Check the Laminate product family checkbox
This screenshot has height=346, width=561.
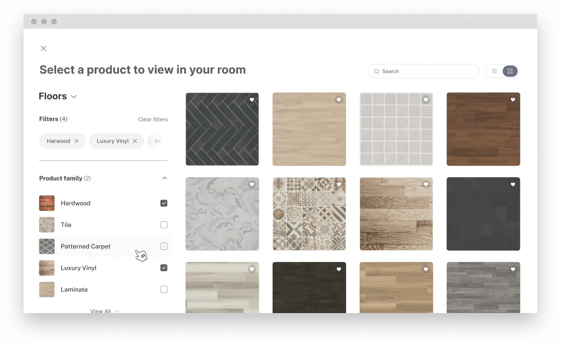[163, 289]
